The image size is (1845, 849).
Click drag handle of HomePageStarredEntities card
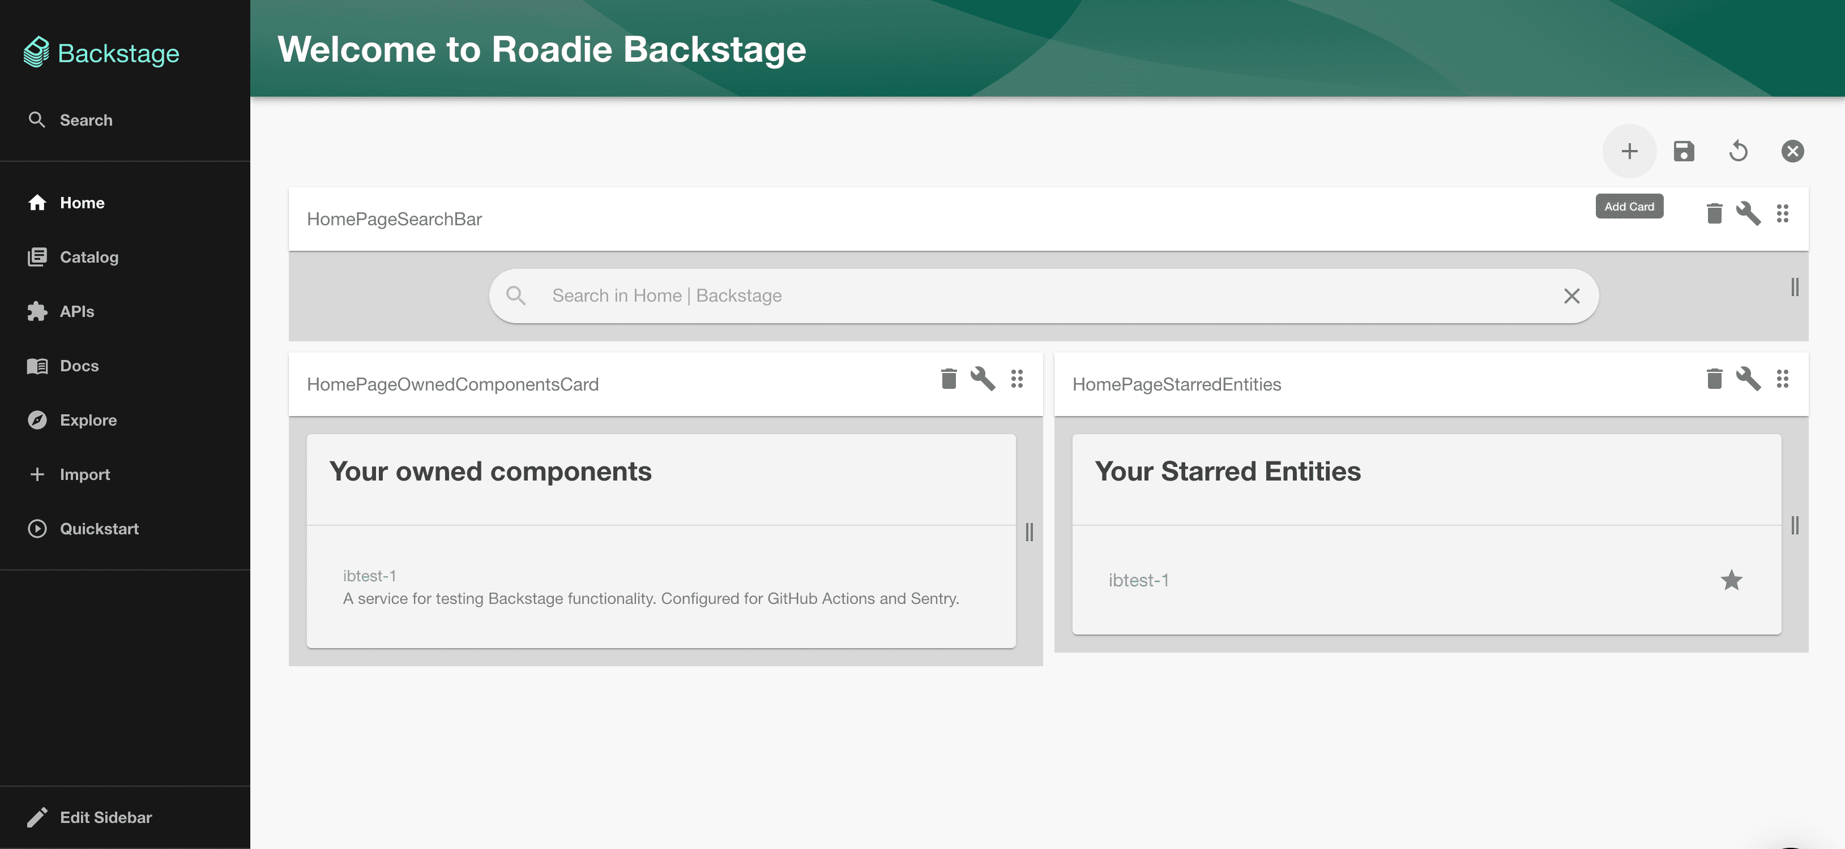pos(1783,379)
